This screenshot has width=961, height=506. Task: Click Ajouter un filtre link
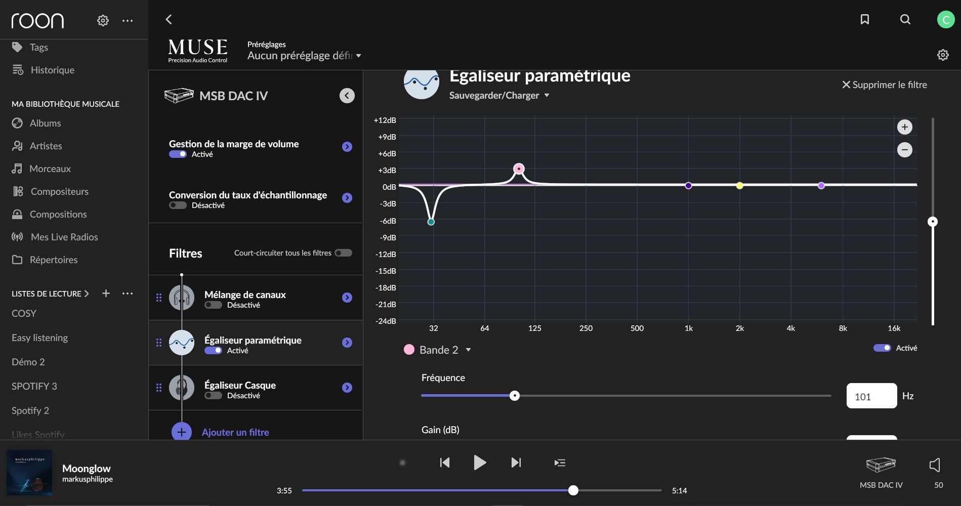235,432
